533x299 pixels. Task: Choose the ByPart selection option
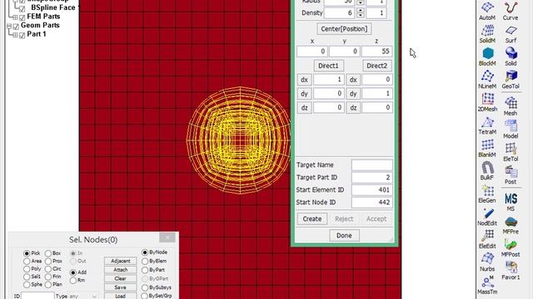coord(145,270)
